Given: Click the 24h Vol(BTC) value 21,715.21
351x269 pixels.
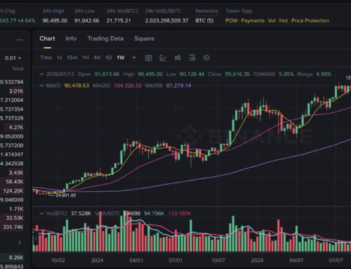Looking at the screenshot, I should click(x=119, y=20).
